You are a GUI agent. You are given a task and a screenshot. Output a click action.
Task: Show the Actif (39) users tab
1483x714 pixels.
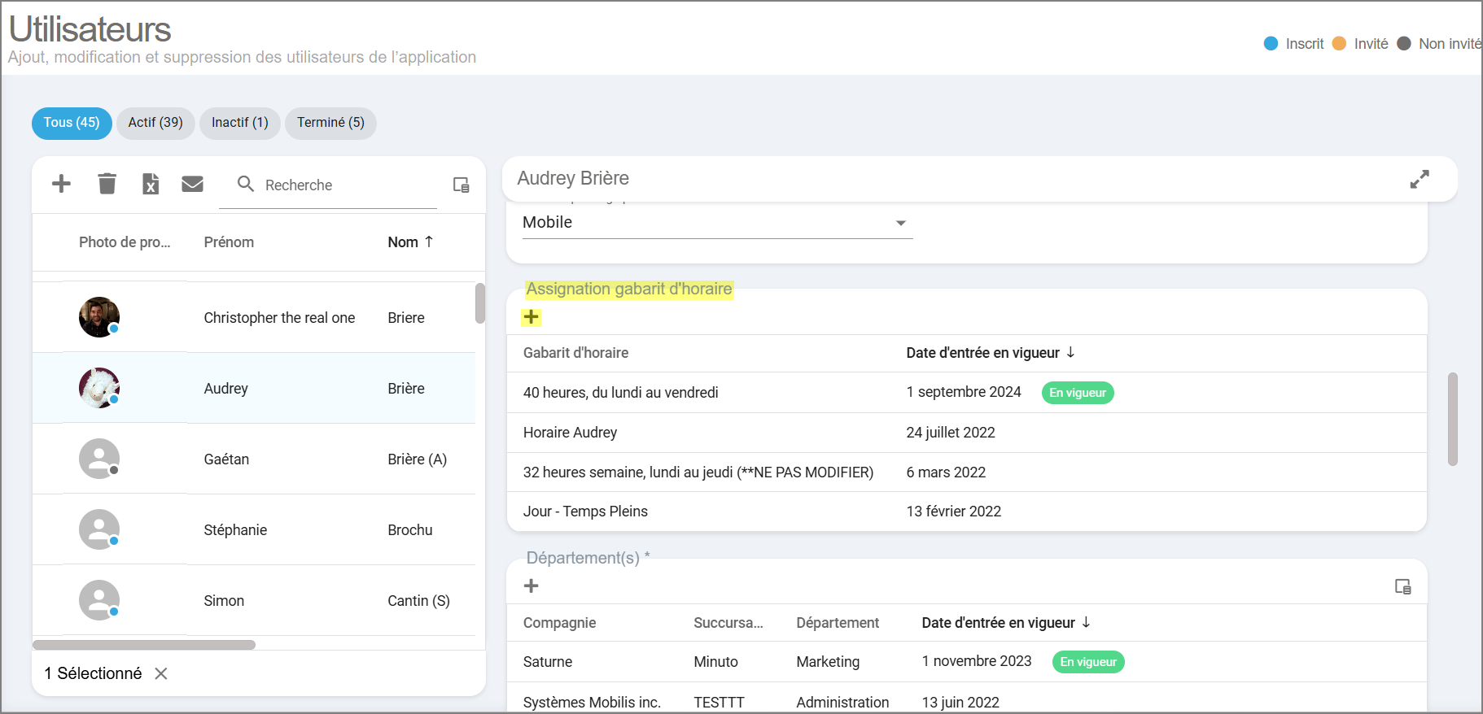[155, 123]
